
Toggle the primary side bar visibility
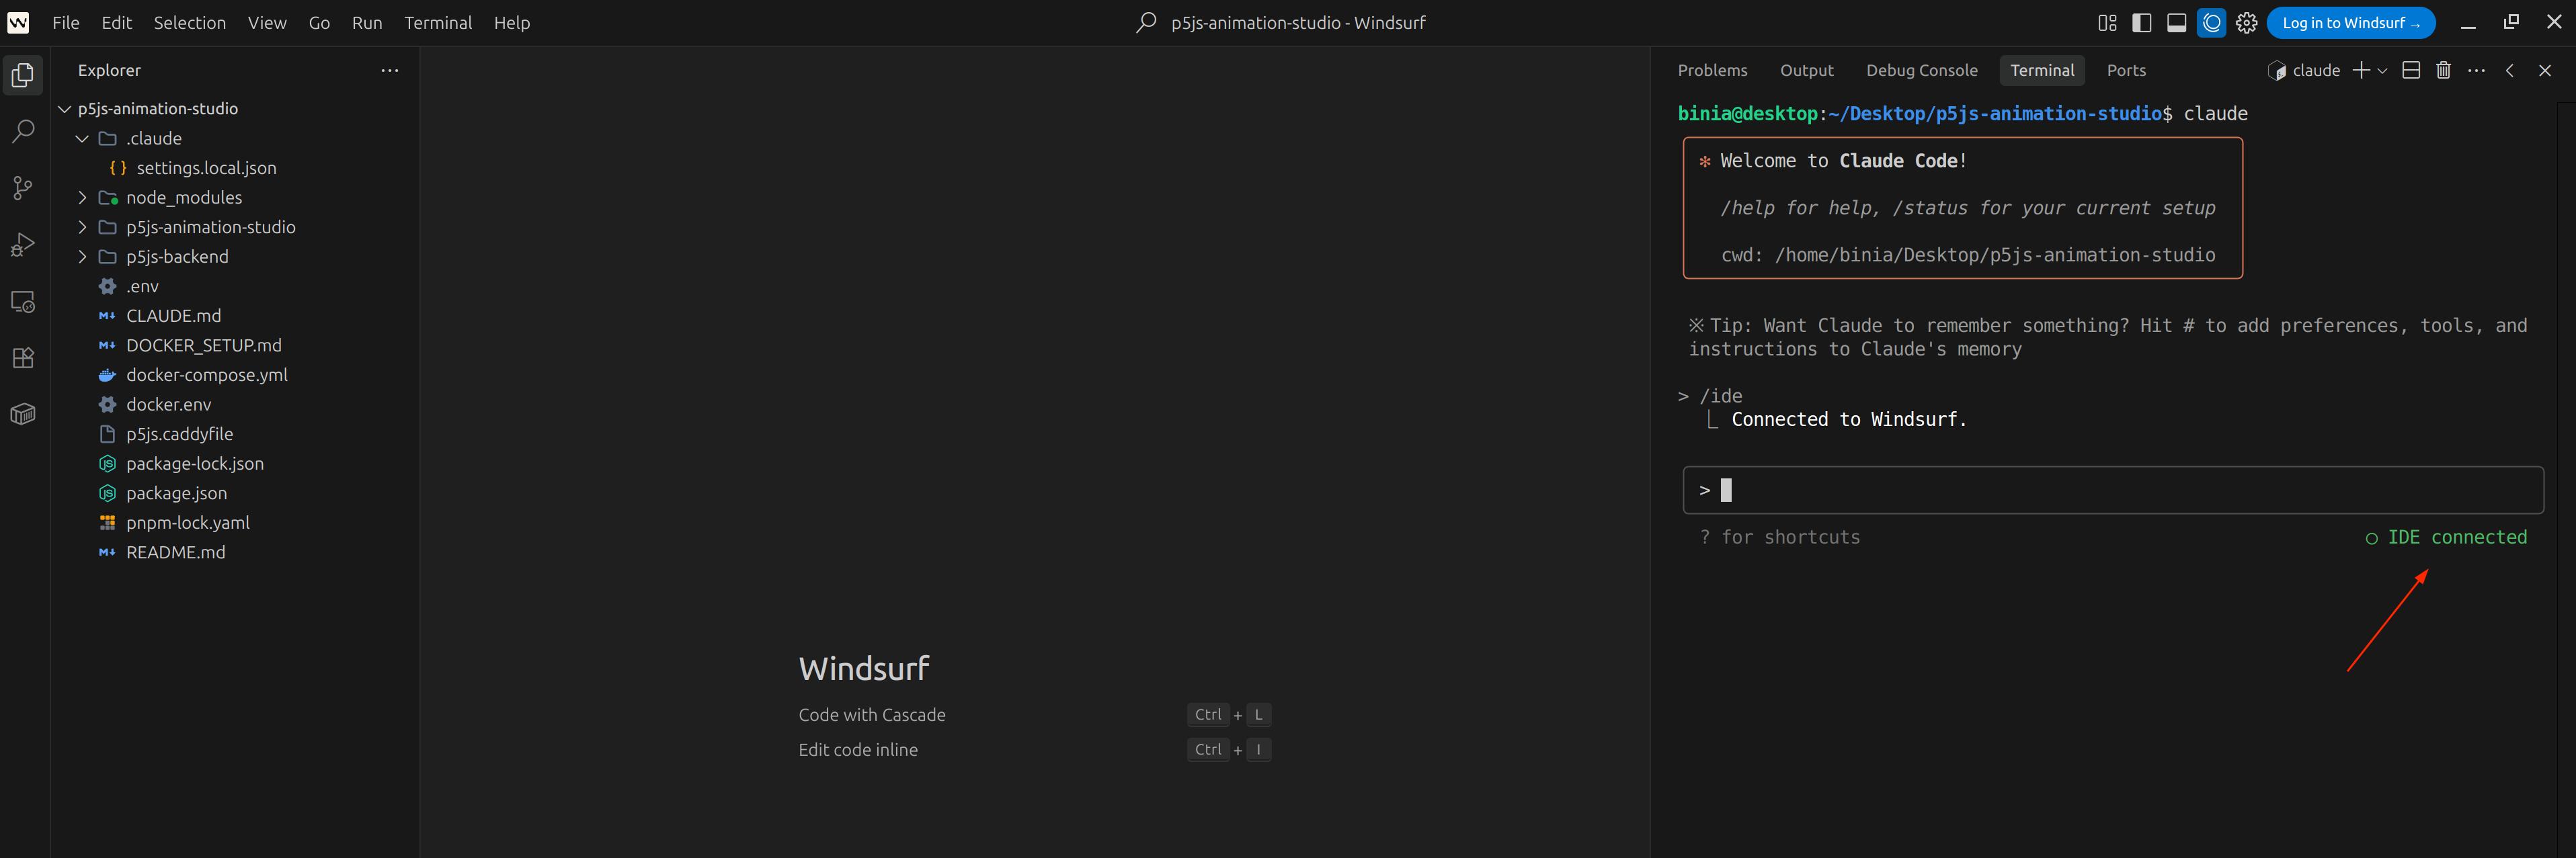coord(2142,23)
